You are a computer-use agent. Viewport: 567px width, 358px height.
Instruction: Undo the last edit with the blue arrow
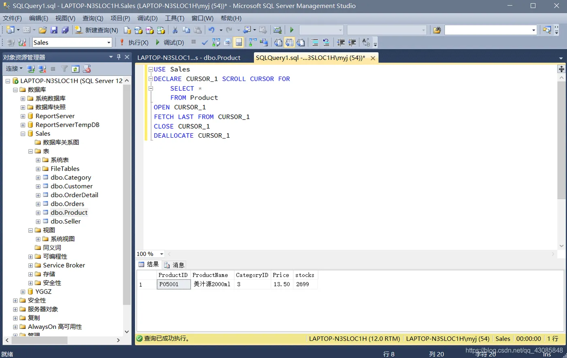(211, 30)
